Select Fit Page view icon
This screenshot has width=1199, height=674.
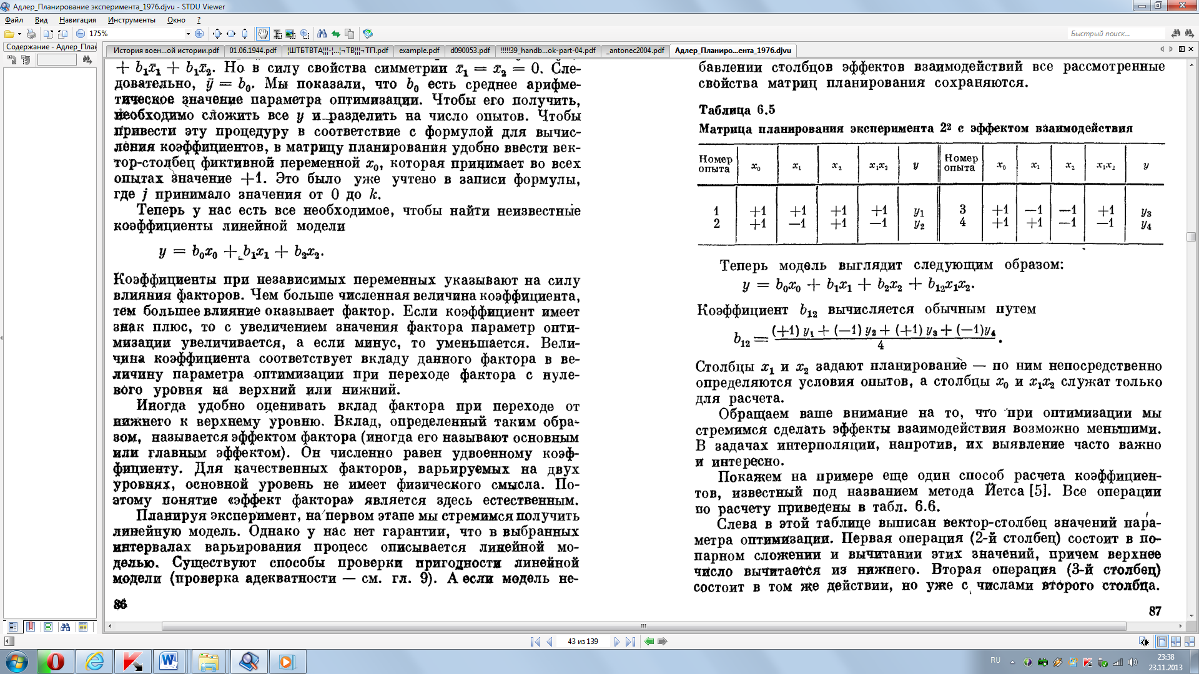pyautogui.click(x=217, y=34)
